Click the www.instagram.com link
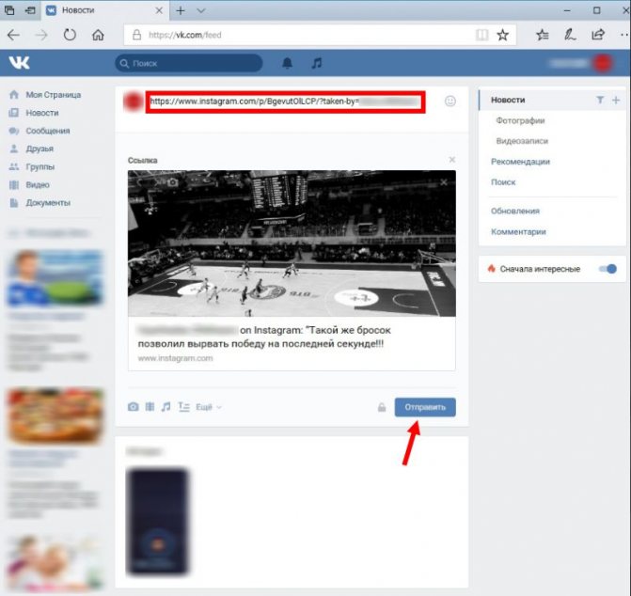This screenshot has width=631, height=596. coord(175,358)
